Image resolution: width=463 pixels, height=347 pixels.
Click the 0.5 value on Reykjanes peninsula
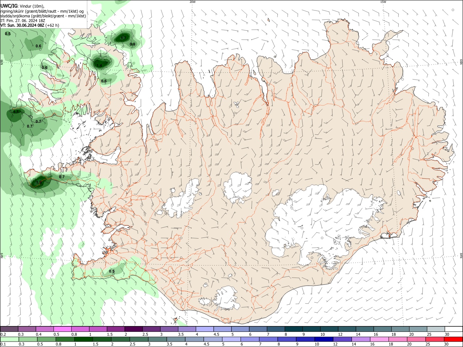pos(112,271)
